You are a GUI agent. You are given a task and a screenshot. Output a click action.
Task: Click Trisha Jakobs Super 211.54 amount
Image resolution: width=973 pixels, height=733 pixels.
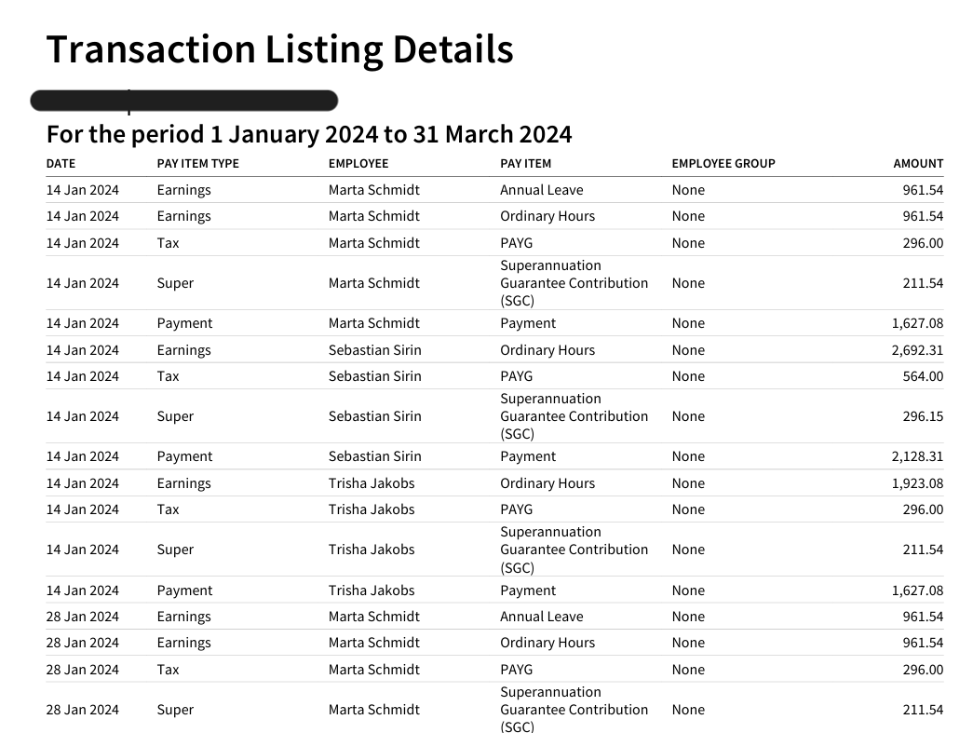923,550
